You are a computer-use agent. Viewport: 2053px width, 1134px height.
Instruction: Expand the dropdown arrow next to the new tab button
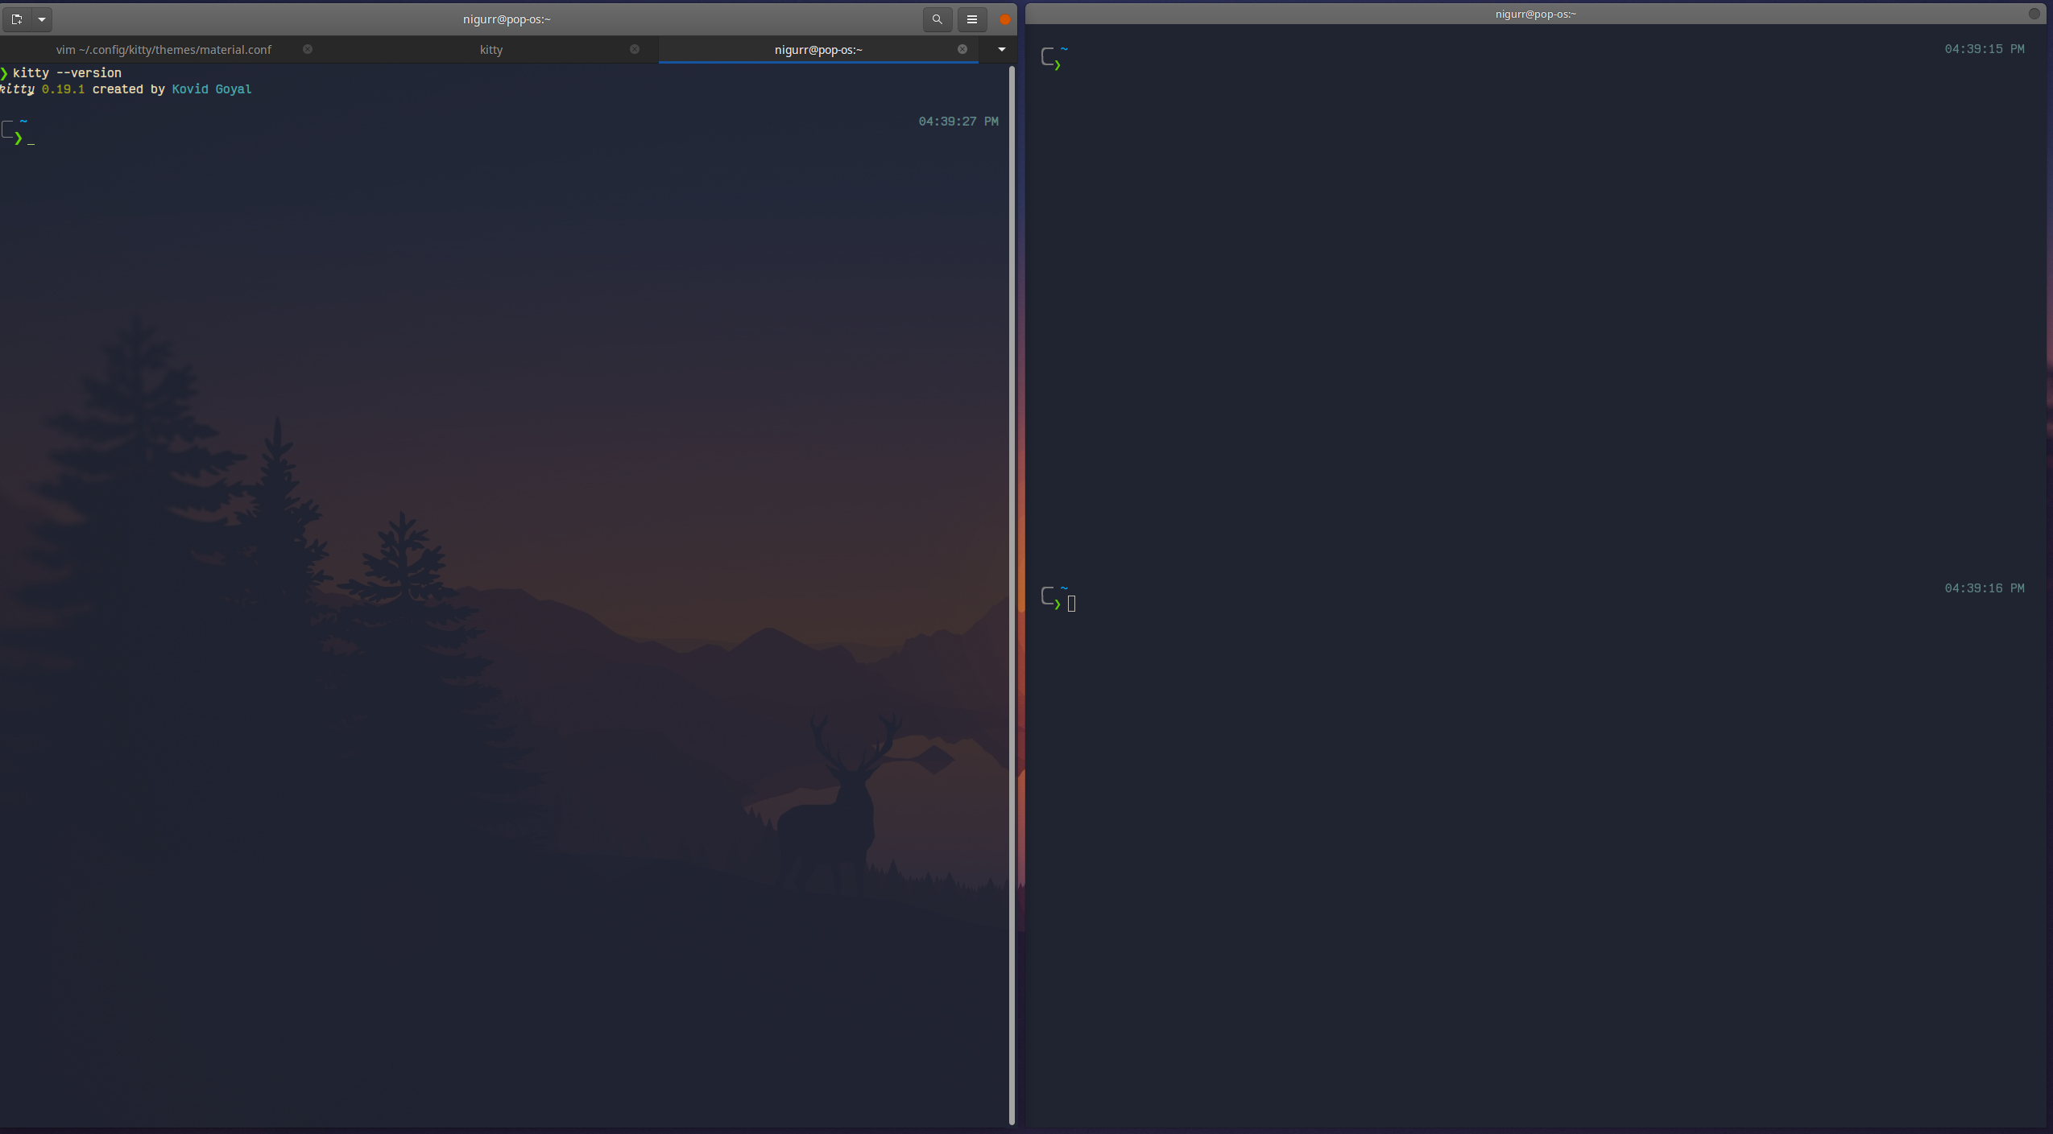pos(42,19)
